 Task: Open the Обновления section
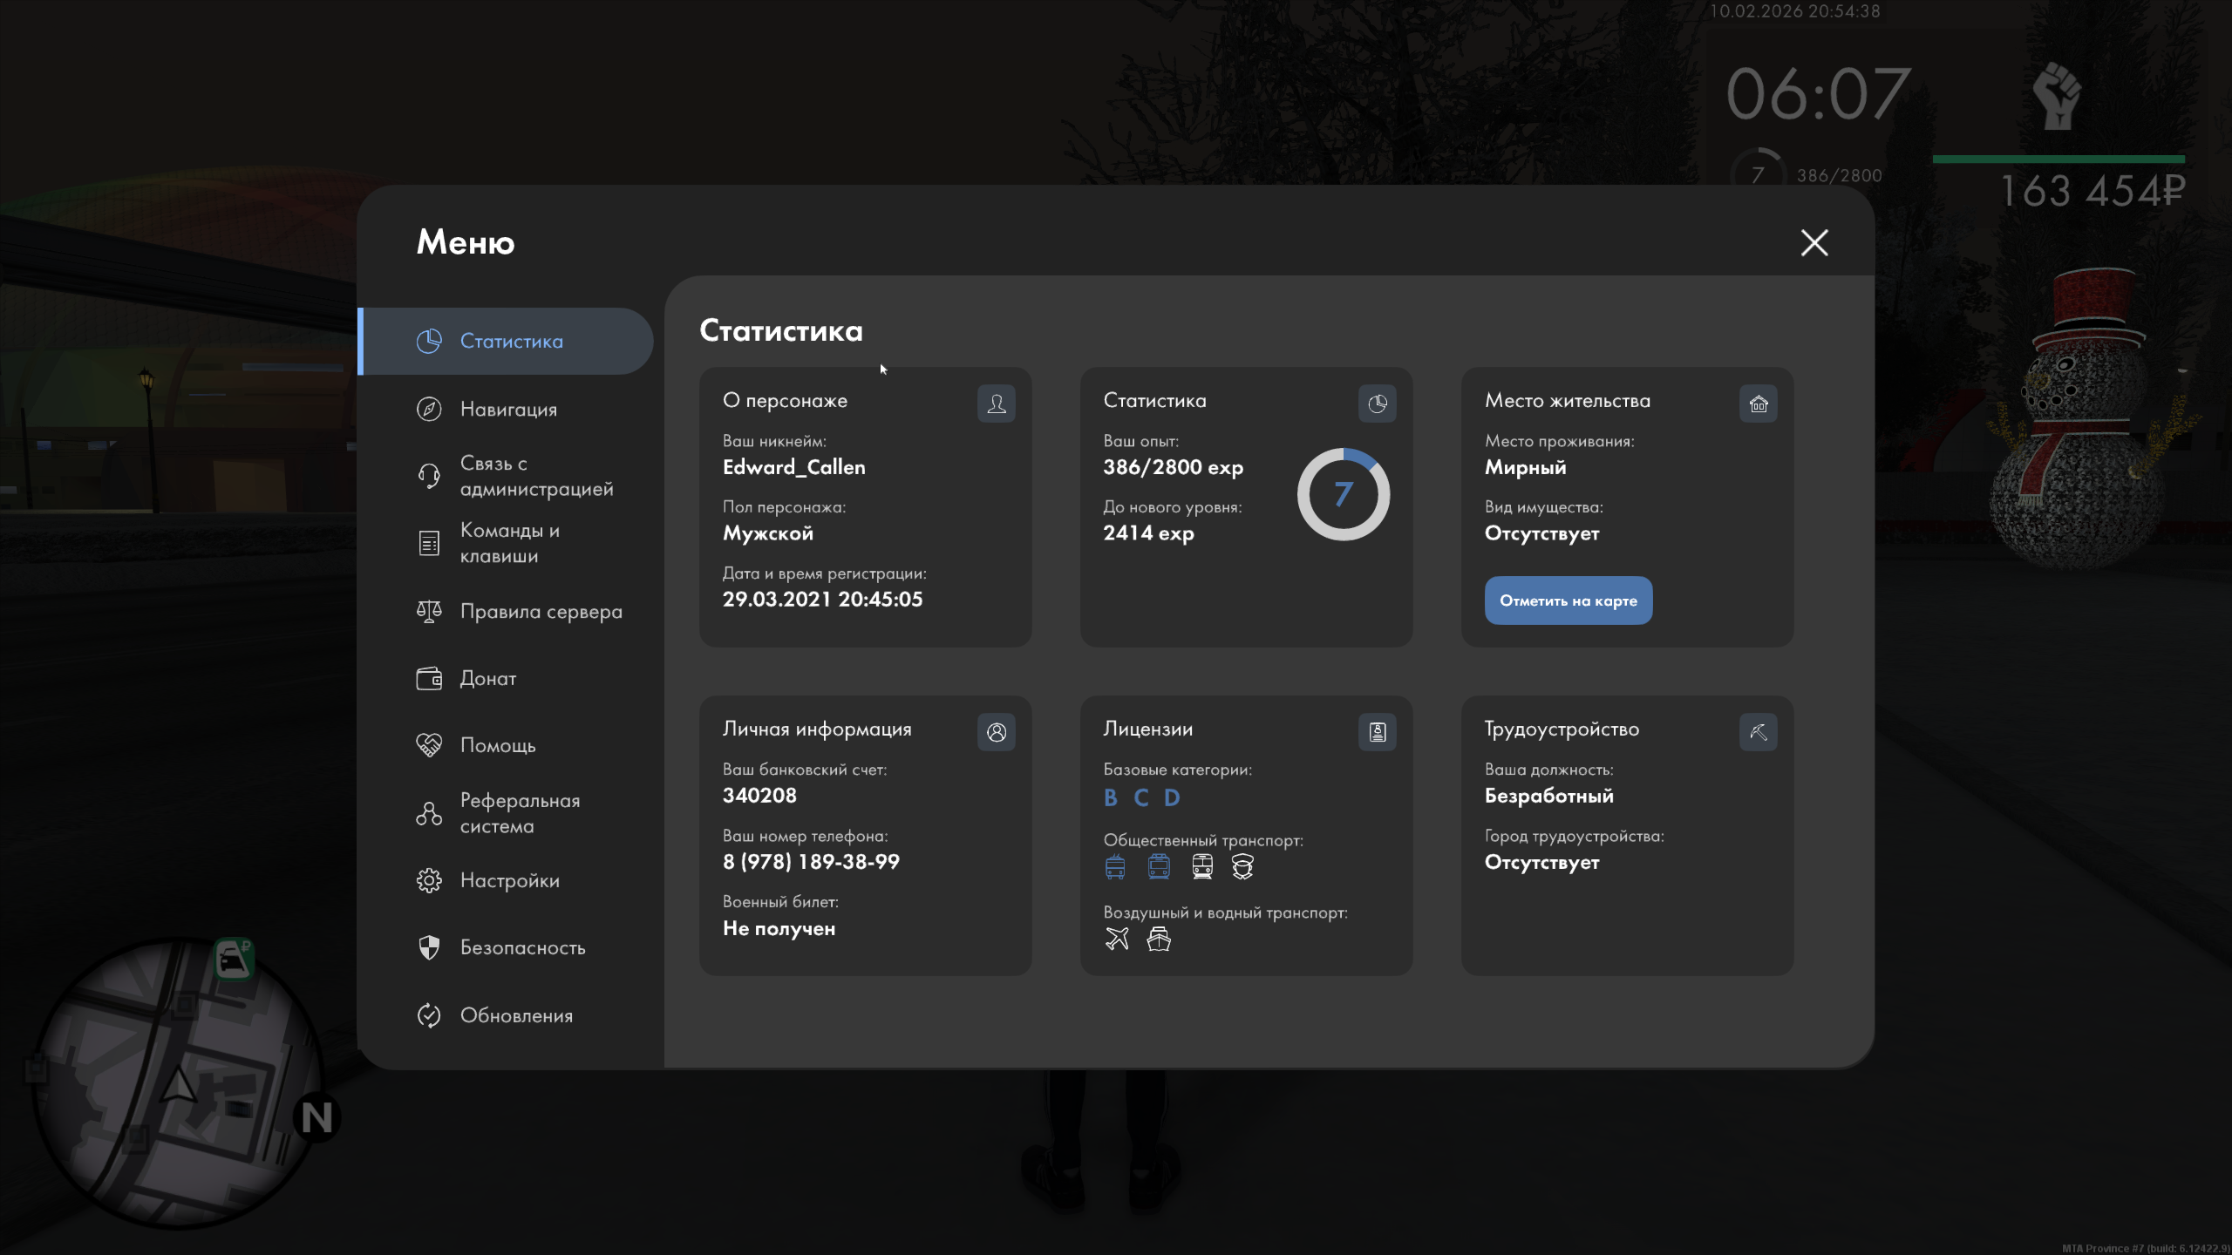(x=516, y=1015)
